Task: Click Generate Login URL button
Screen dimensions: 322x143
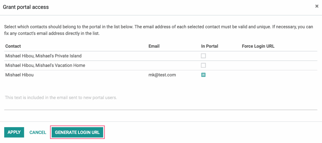Action: point(78,132)
